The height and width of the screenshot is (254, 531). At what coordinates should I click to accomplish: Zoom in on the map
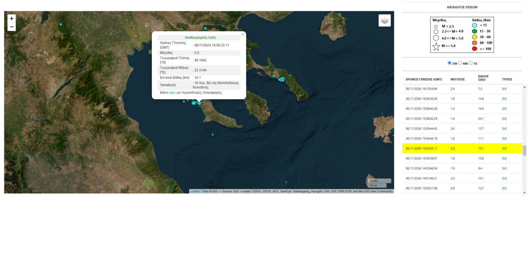(12, 19)
